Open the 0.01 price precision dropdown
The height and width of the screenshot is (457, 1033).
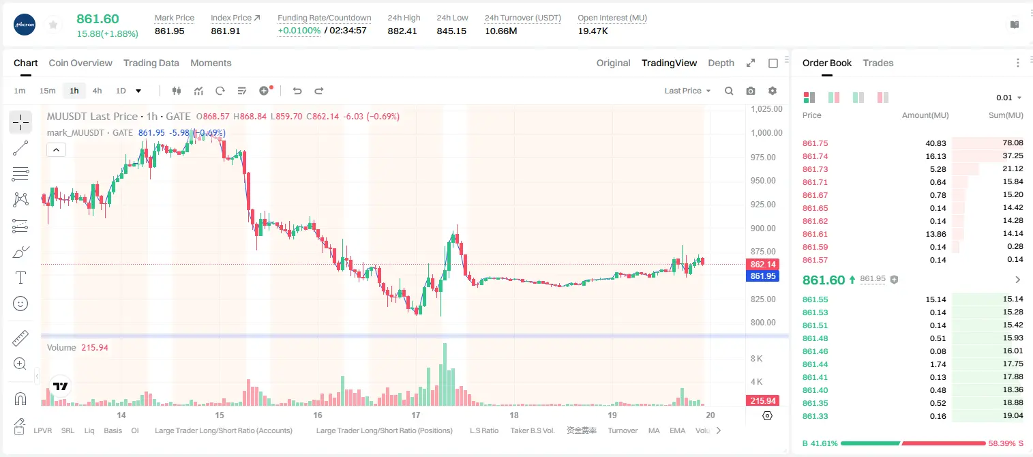[1009, 98]
